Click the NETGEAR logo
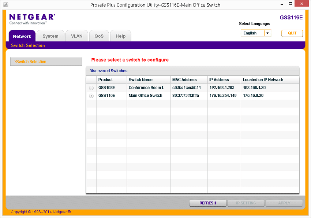Screen dimensions: 311x218 (32, 19)
